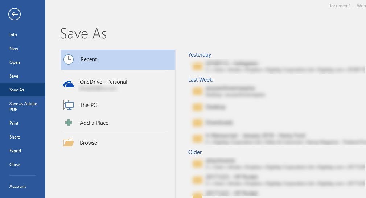Screen dimensions: 366x198
Task: Click the back arrow circle icon
Action: pyautogui.click(x=15, y=14)
